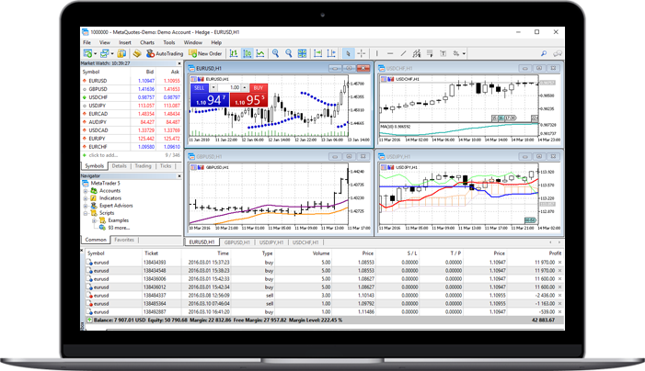Open the View menu
645x371 pixels.
tap(105, 42)
